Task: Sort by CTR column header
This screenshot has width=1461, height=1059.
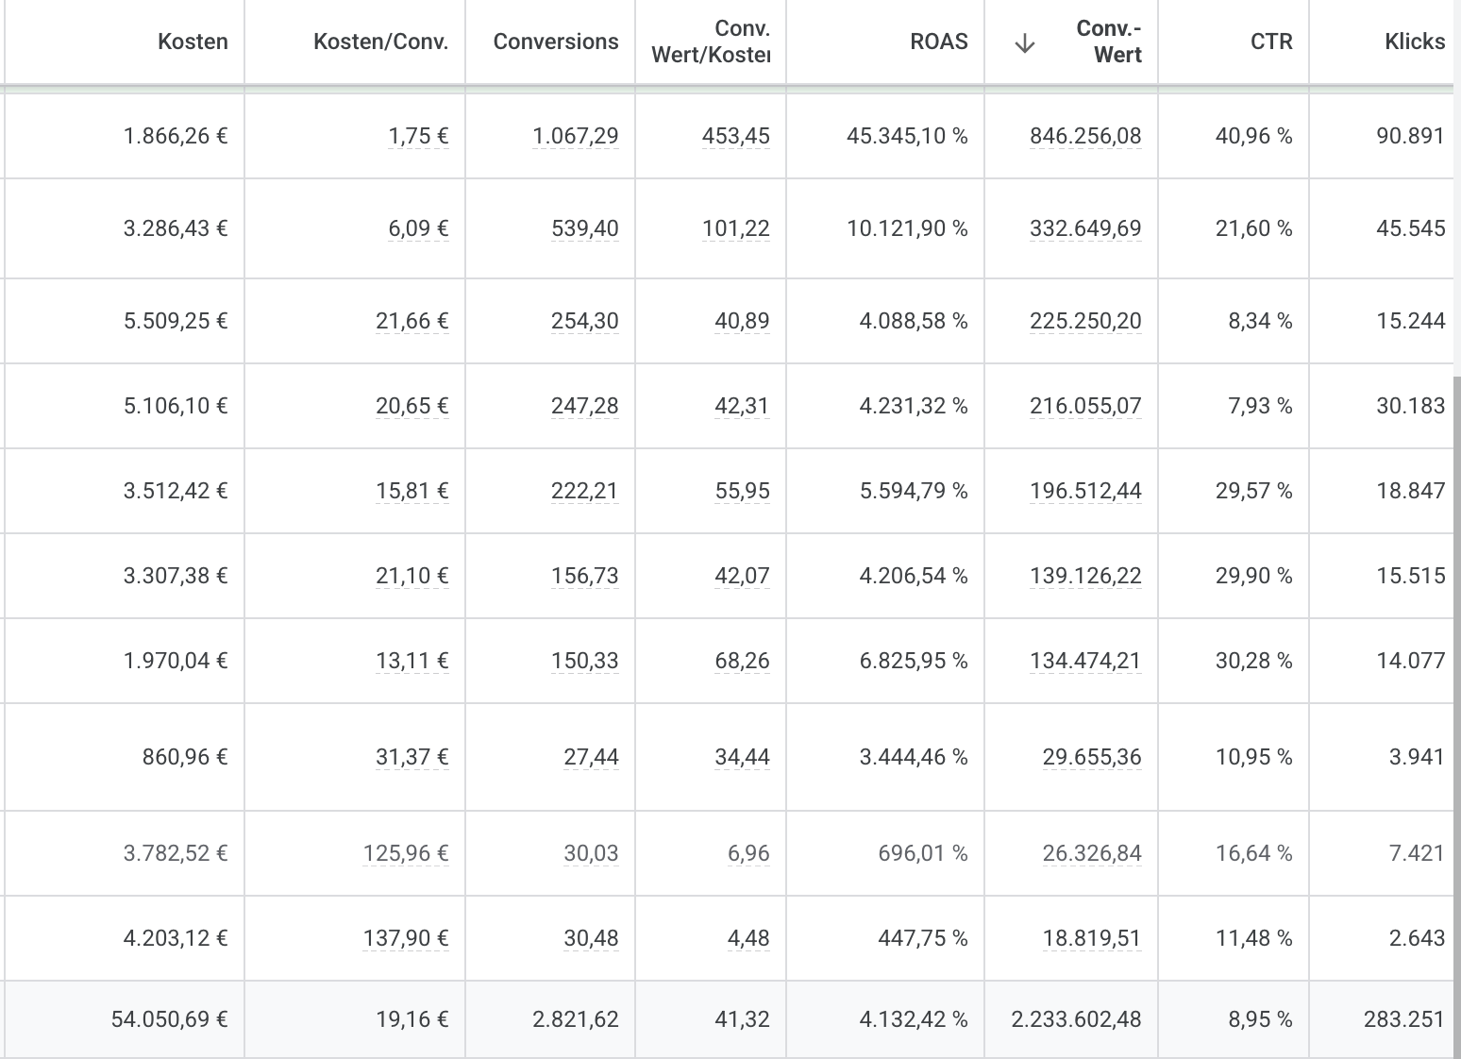Action: pos(1271,42)
